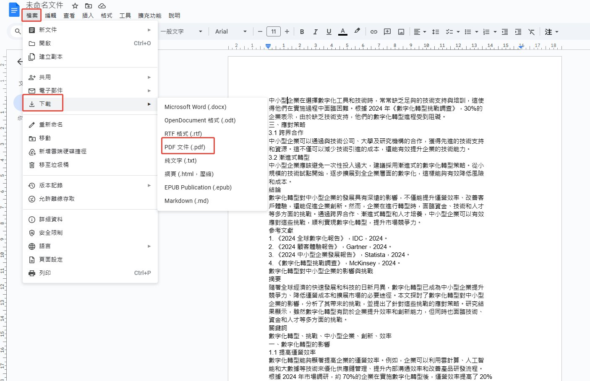Select 新增雲端硬碟捷徑 menu item

pos(90,151)
